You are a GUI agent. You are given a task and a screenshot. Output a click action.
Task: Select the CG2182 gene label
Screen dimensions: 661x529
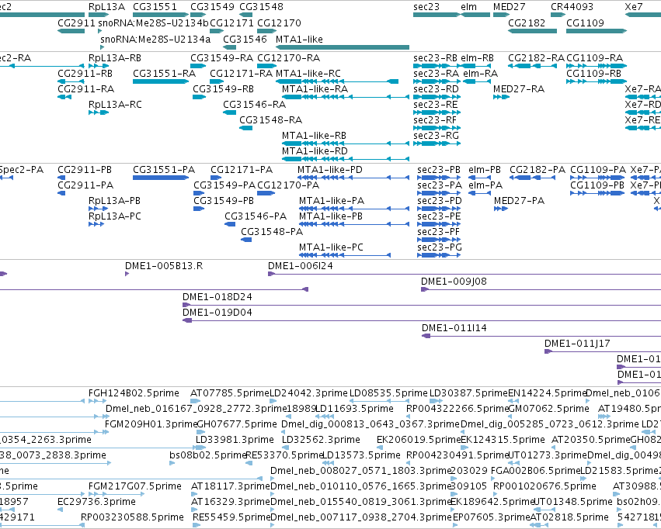coord(527,22)
